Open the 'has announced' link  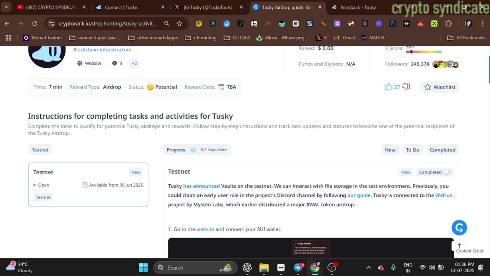(201, 186)
